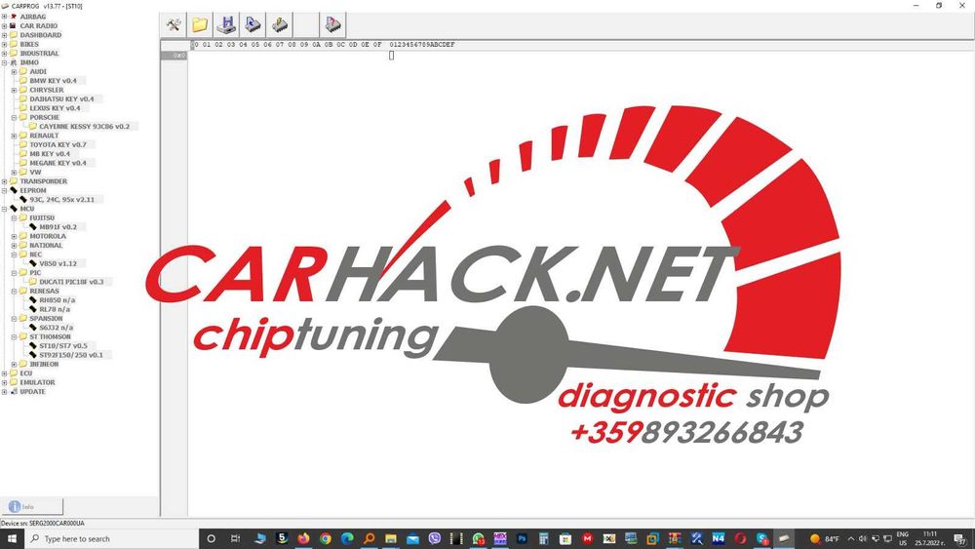Click the INDUSTRIAL folder icon
This screenshot has width=975, height=549.
tap(13, 54)
